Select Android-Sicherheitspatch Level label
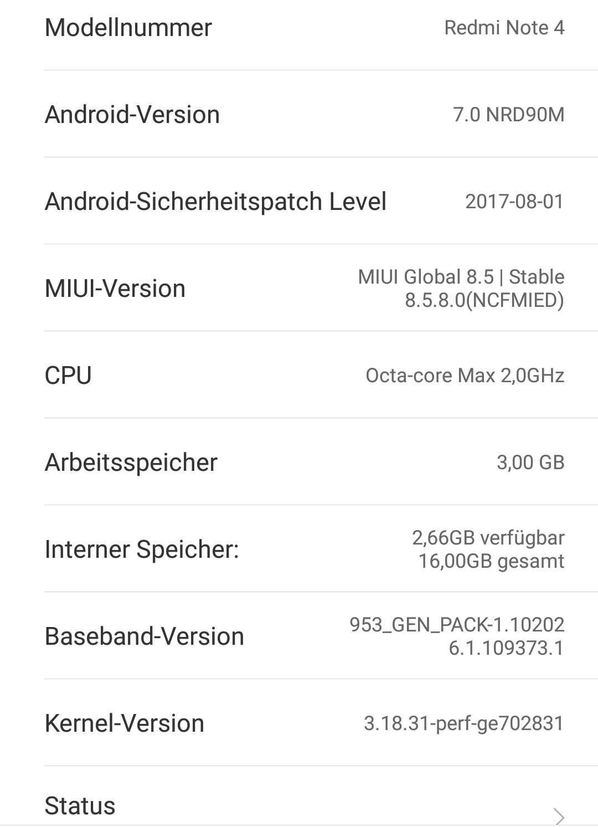 [215, 202]
